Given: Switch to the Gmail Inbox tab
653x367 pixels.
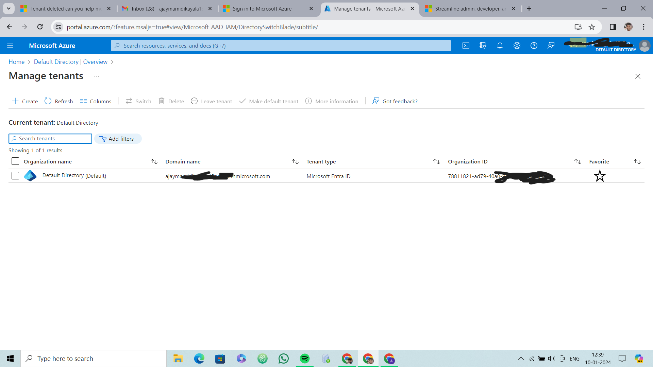Looking at the screenshot, I should [167, 9].
